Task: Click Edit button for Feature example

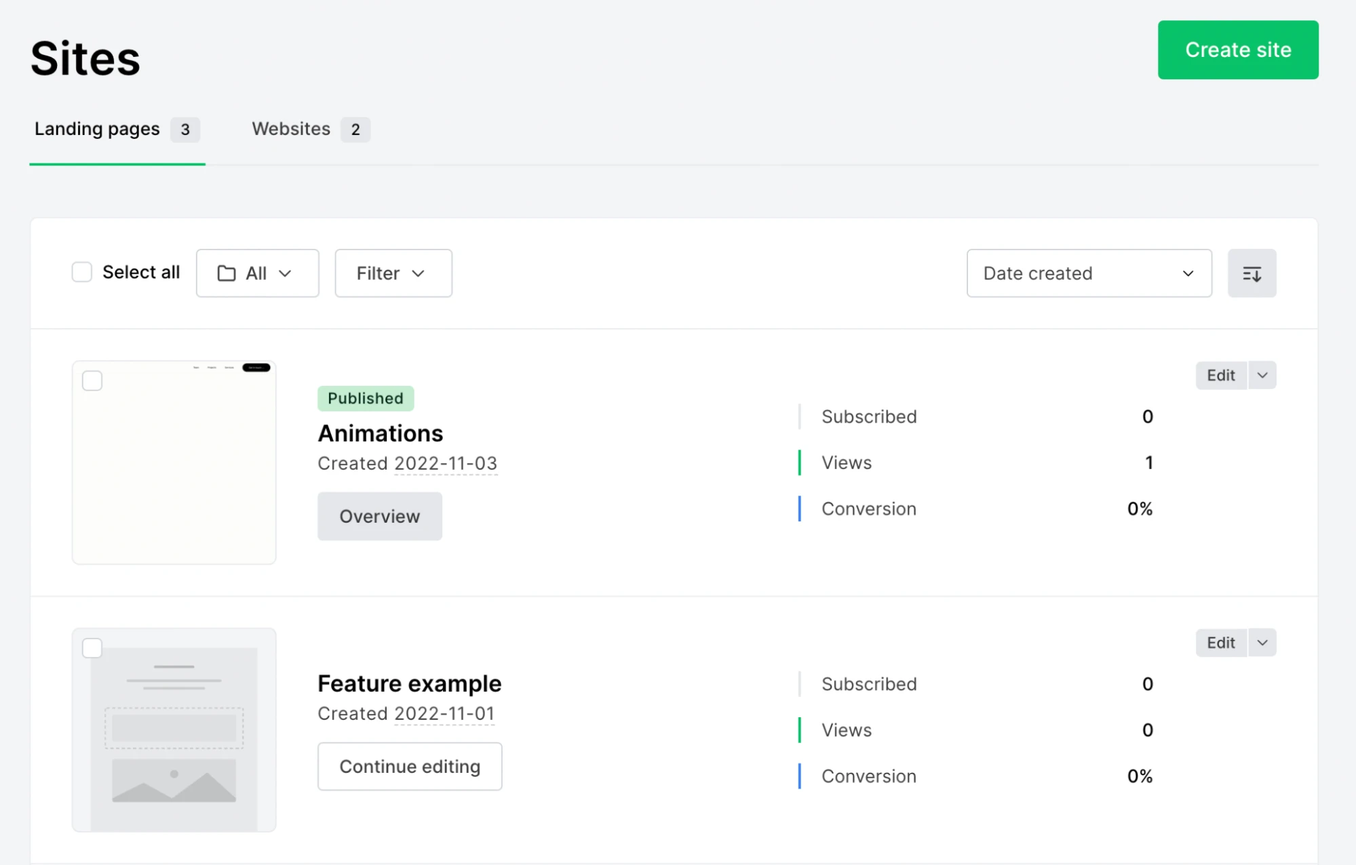Action: pos(1220,643)
